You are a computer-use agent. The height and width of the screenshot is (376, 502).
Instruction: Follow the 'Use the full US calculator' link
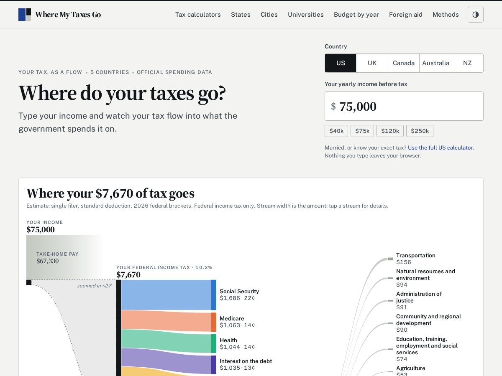(x=440, y=147)
